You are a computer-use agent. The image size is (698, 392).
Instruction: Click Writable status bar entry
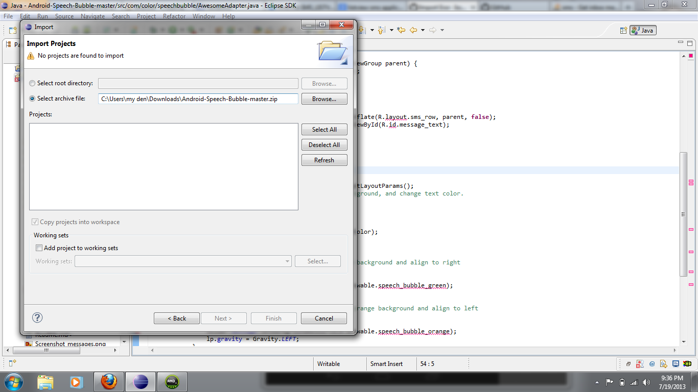click(x=329, y=364)
